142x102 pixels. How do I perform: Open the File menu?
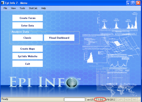5,8
